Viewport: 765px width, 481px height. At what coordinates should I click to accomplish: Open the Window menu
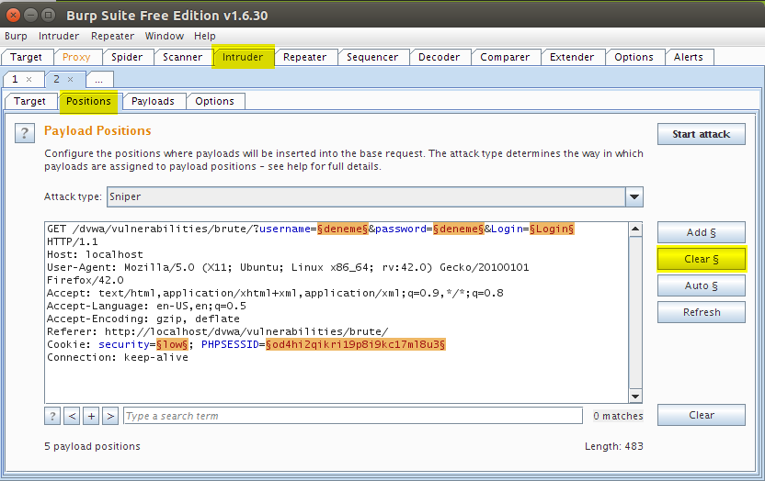[x=164, y=36]
